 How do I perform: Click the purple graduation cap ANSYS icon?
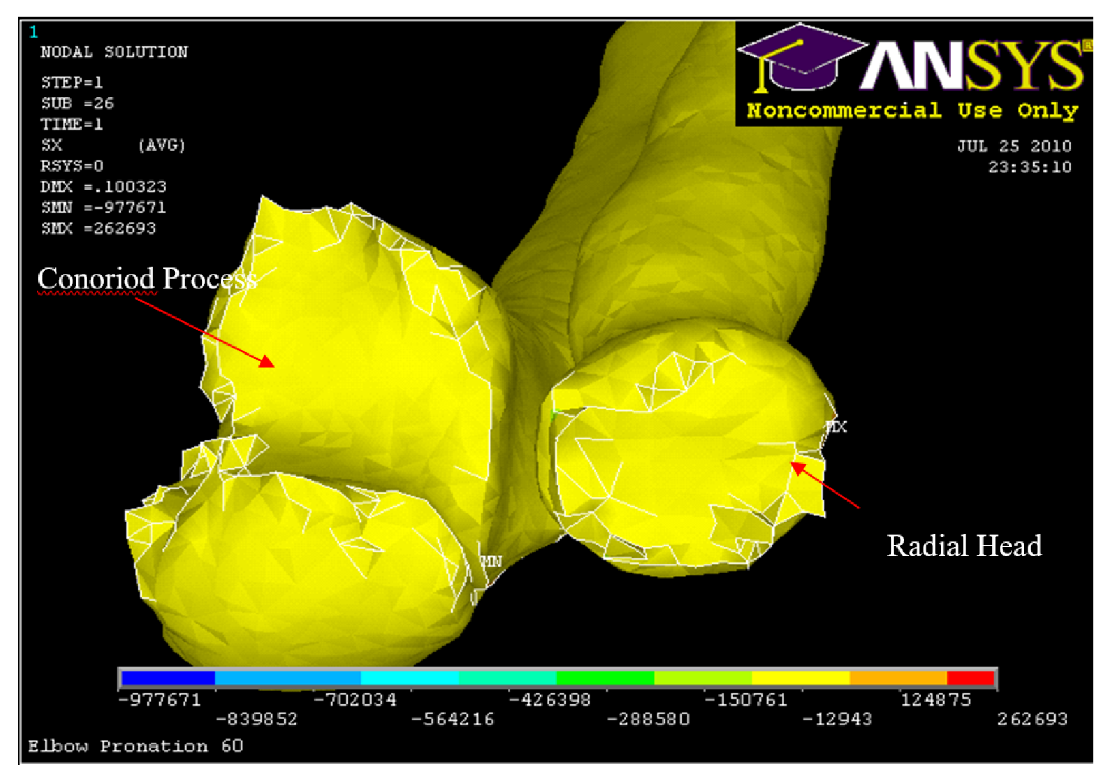801,59
